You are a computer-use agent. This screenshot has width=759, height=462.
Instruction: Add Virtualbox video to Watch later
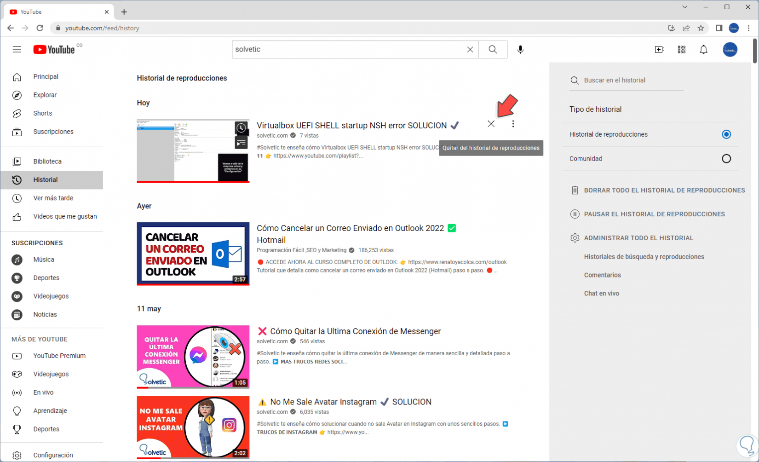coord(241,128)
